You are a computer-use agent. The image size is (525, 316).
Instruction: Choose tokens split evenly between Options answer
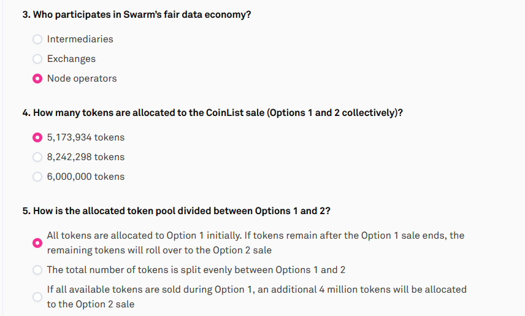pyautogui.click(x=37, y=270)
